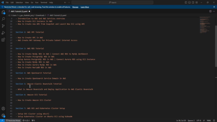This screenshot has height=122, width=217.
Task: Toggle the primary side bar layout icon
Action: coord(186,2)
